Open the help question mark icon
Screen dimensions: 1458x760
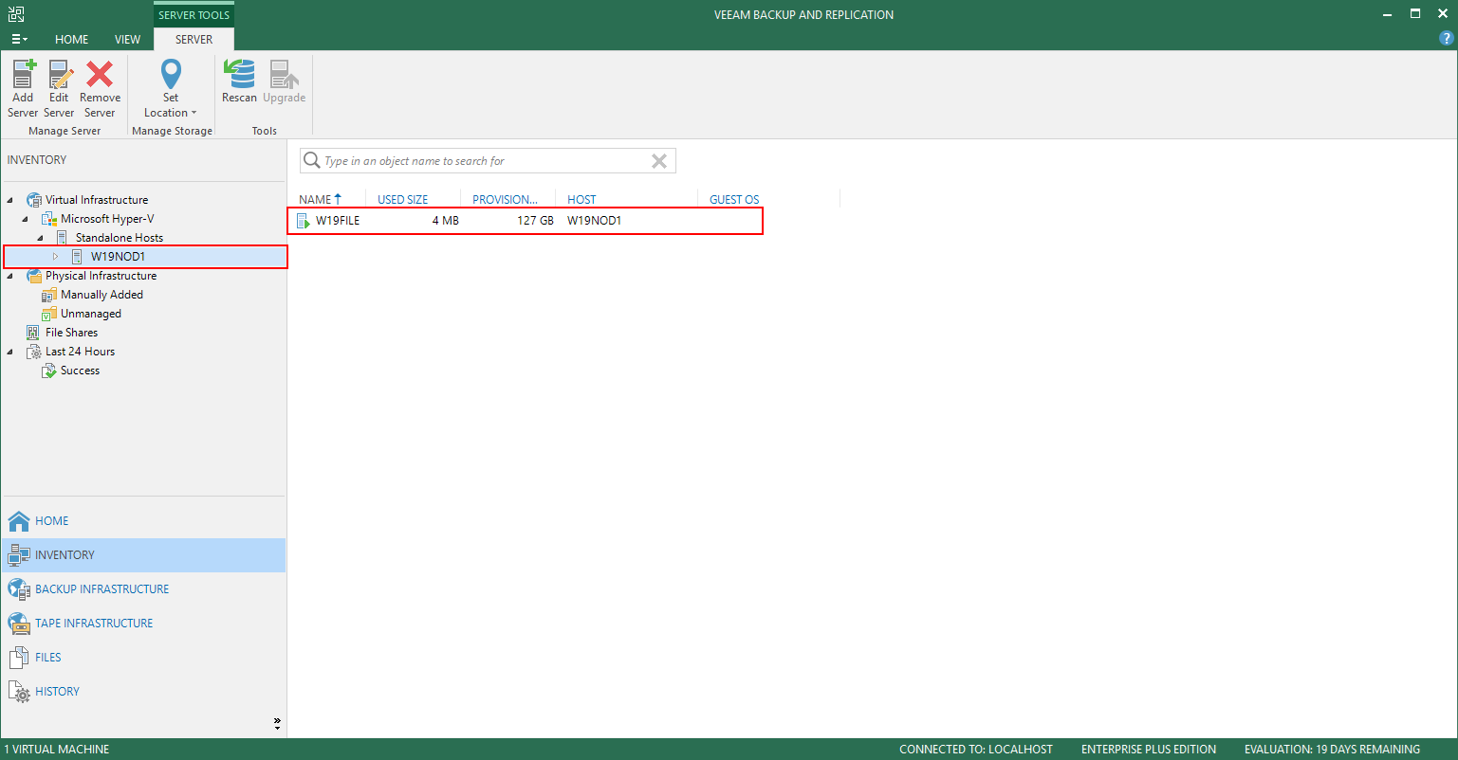(1446, 38)
